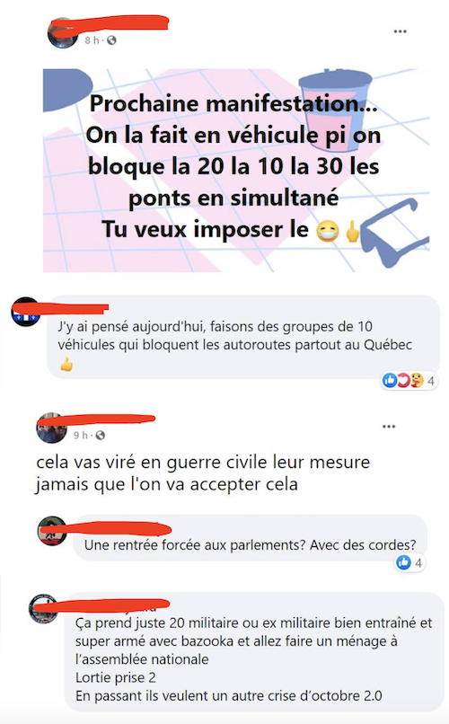Click the avatar beside the 'bazooka' comment
The height and width of the screenshot is (724, 449).
click(44, 608)
